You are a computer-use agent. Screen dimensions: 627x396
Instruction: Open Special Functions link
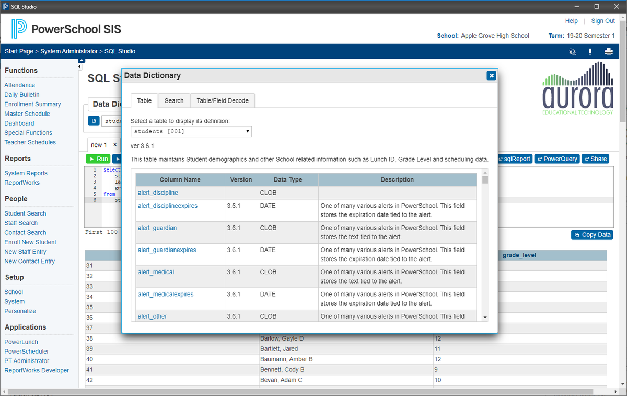tap(28, 133)
